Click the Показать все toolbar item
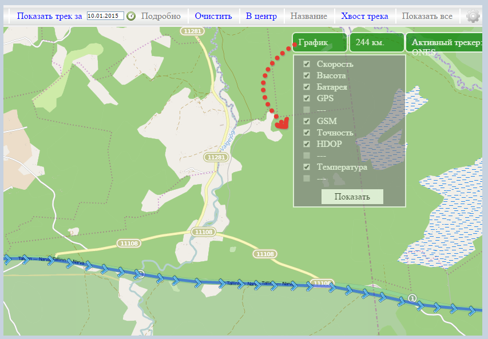The image size is (488, 339). coord(427,16)
